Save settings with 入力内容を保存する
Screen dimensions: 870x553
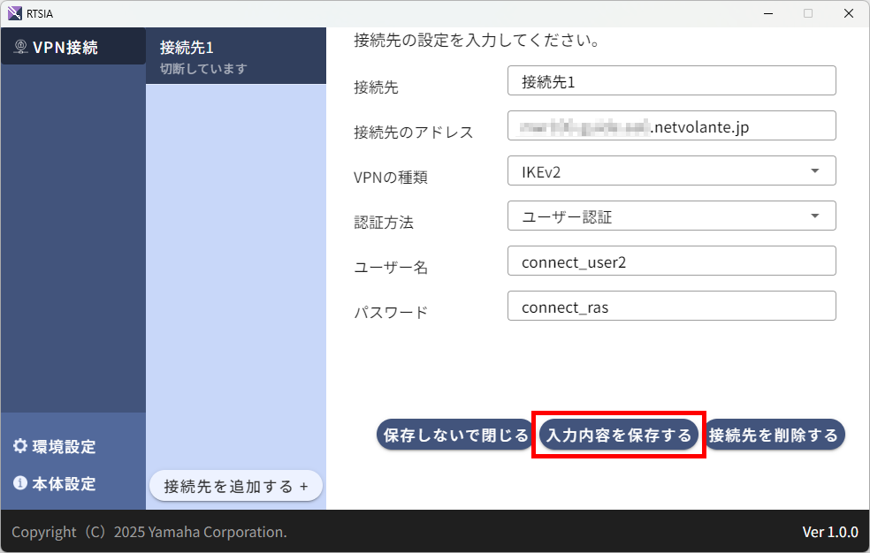point(619,434)
